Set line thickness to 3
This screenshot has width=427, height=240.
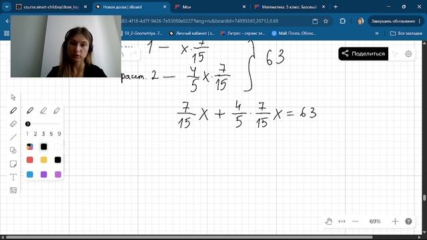point(43,133)
